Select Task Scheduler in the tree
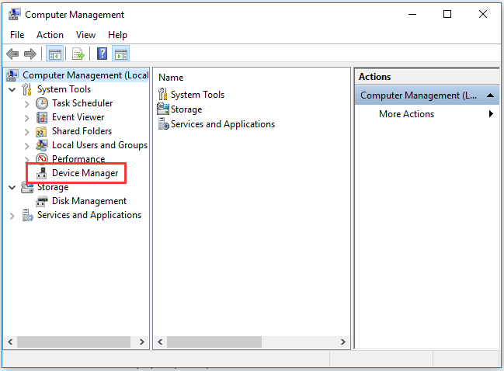504x371 pixels. [x=82, y=103]
